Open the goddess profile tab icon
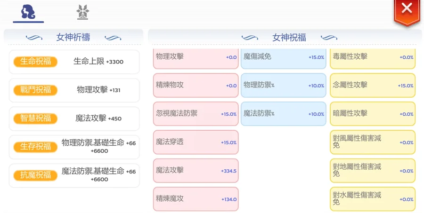Viewport: 424px width, 213px height. 28,12
